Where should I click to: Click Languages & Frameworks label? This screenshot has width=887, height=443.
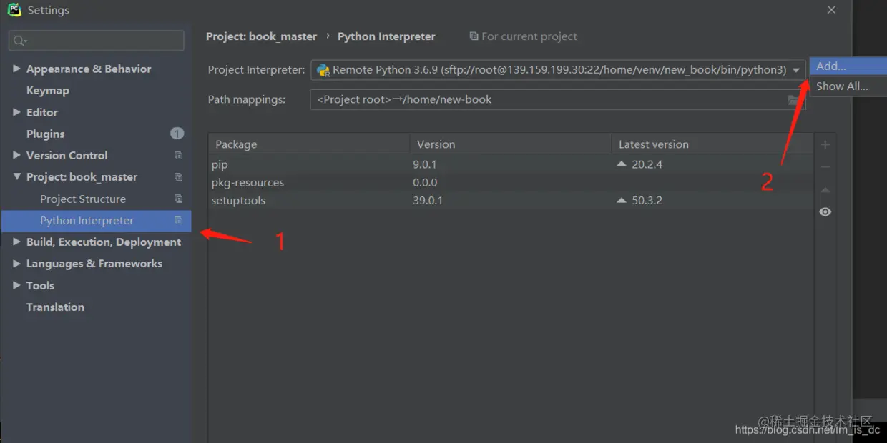coord(94,264)
